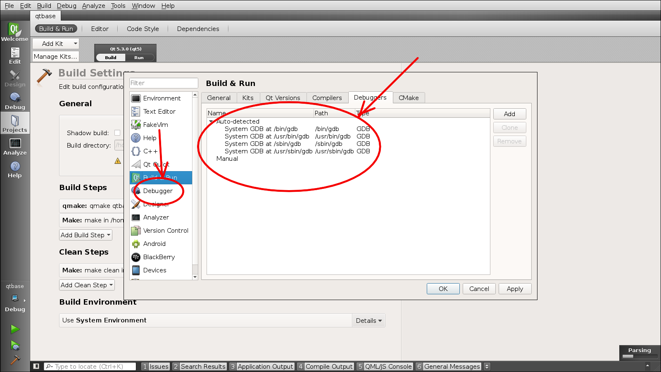
Task: Open General Messages pane
Action: (x=449, y=366)
